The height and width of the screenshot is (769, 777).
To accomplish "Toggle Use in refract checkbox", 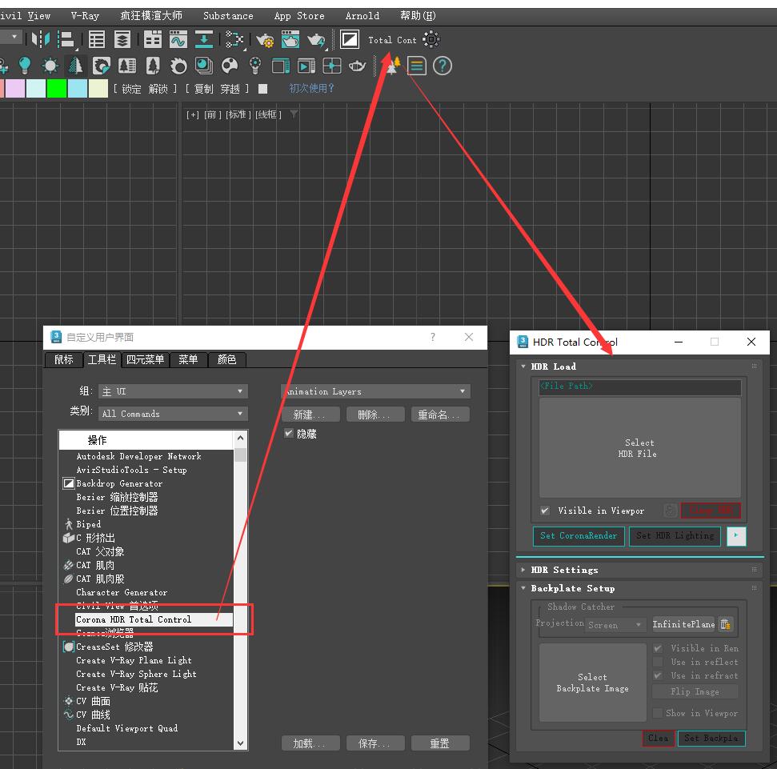I will tap(658, 675).
